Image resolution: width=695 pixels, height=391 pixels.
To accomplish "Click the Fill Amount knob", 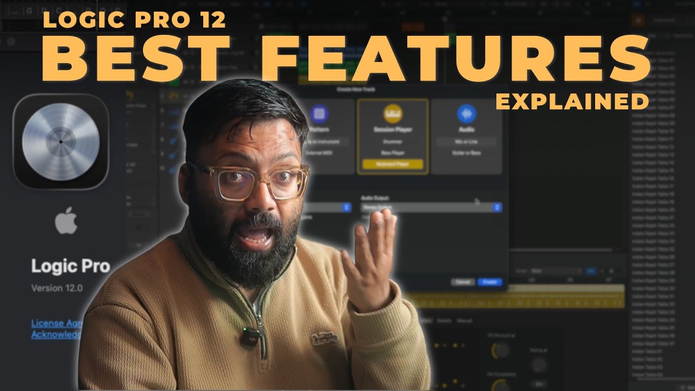I will 500,352.
